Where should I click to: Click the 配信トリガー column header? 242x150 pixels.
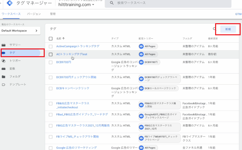[146, 38]
